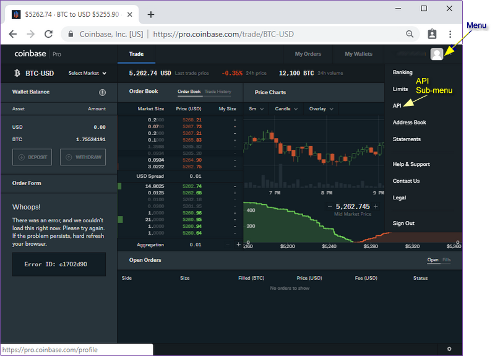Click the ask price 5284.90 row
Screen dimensions: 495x356
coord(180,160)
